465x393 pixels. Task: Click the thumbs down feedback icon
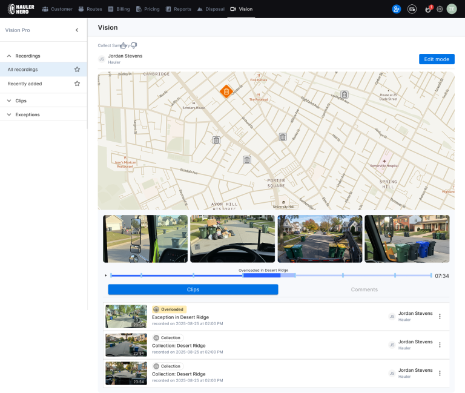click(134, 45)
